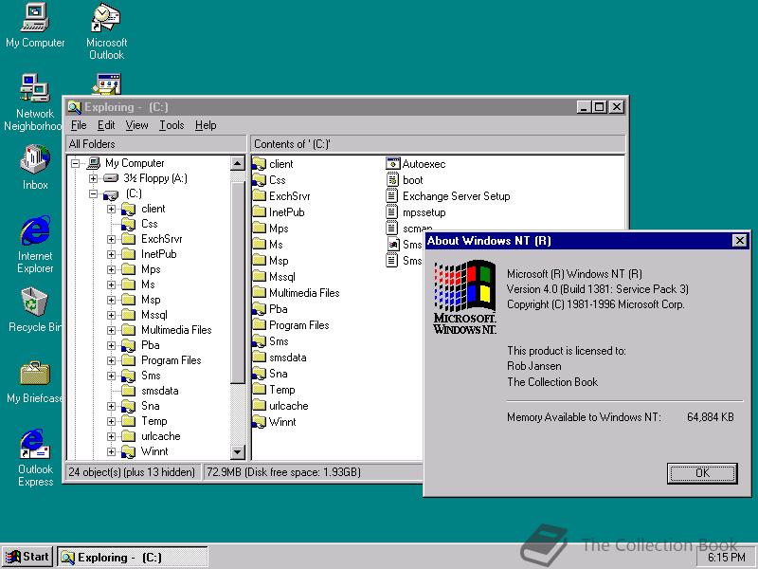Image resolution: width=758 pixels, height=569 pixels.
Task: Select Css in folder tree
Action: [x=150, y=224]
